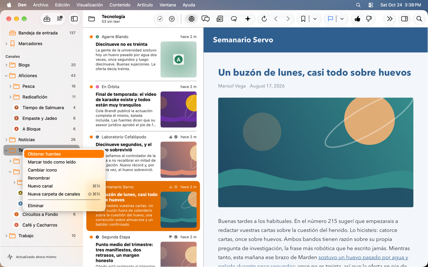Image resolution: width=428 pixels, height=267 pixels.
Task: Open macOS Control Center in menu bar
Action: point(371,5)
